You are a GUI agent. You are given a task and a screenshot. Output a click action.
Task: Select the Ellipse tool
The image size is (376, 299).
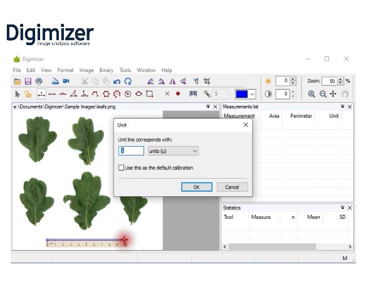click(x=138, y=94)
